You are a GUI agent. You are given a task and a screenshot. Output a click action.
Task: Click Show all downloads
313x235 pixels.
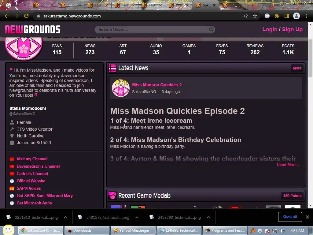point(290,217)
